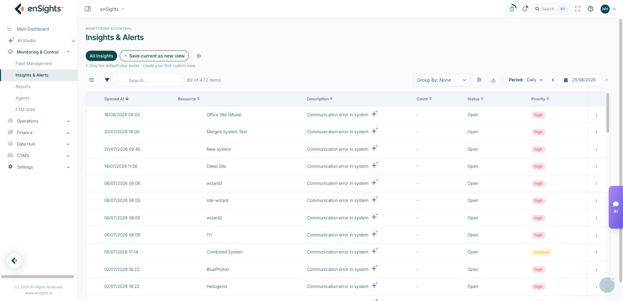Open AI insight sparkle for Dekel Site
Viewport: 623px width, 301px height.
tap(375, 165)
